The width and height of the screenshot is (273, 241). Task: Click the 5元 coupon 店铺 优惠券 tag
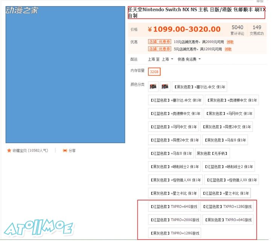pyautogui.click(x=160, y=49)
